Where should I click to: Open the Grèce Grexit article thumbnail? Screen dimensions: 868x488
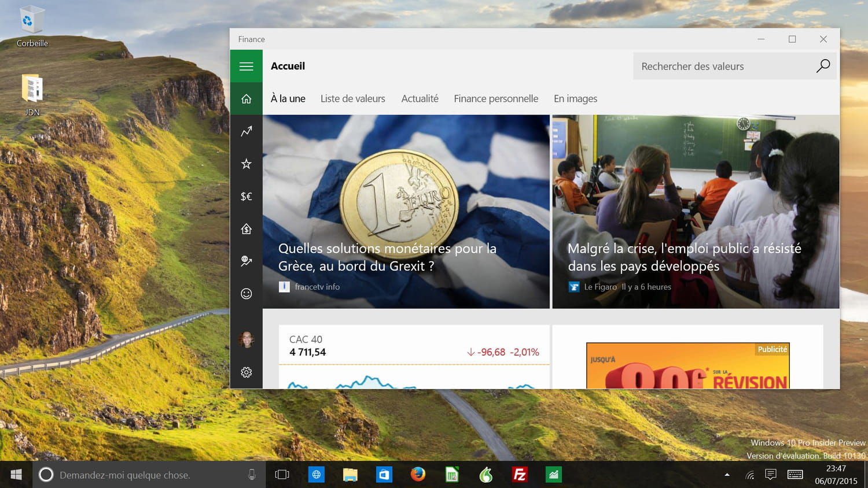click(406, 212)
